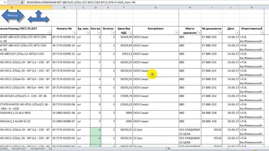Select document cell 35532 in 01910 01 row
Viewport: 269px width, 151px height.
211,131
